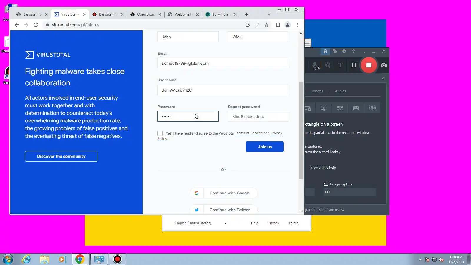The height and width of the screenshot is (265, 471).
Task: Toggle the mouse click effect icon in Bandicam
Action: pos(327,65)
